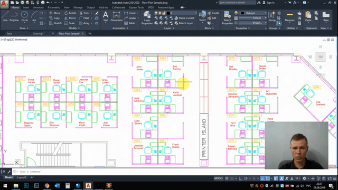Open Layer Properties manager

click(x=147, y=18)
